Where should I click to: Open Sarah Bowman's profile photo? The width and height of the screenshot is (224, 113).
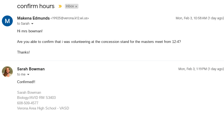[7, 72]
